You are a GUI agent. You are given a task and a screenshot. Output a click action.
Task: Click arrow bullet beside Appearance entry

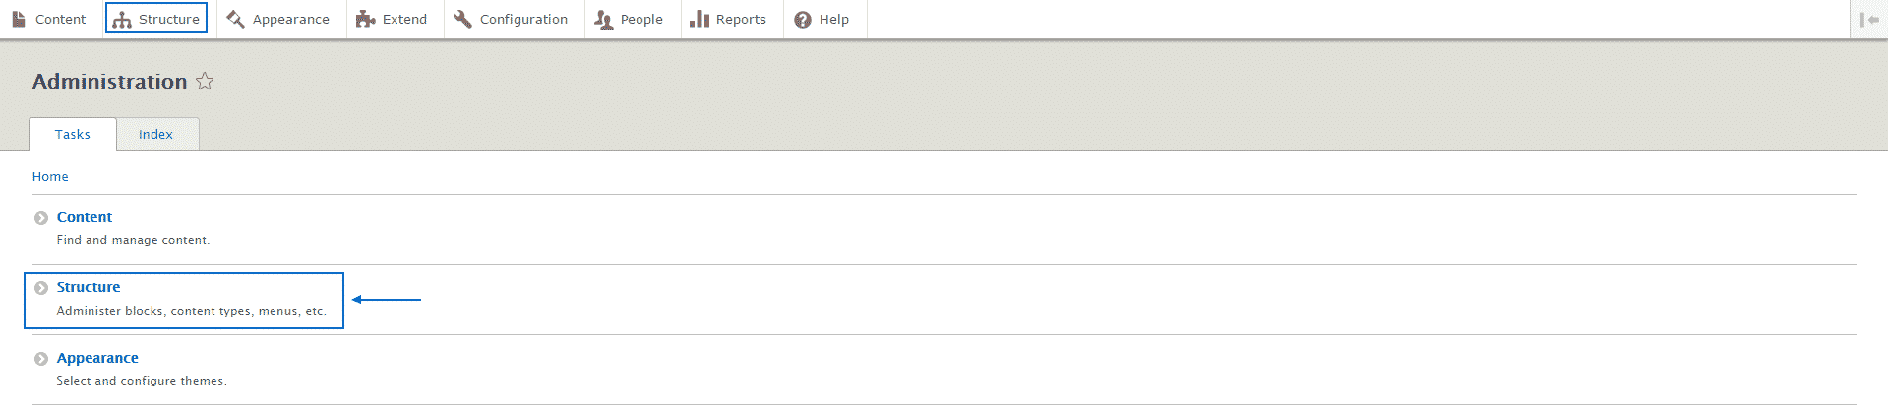click(x=41, y=359)
